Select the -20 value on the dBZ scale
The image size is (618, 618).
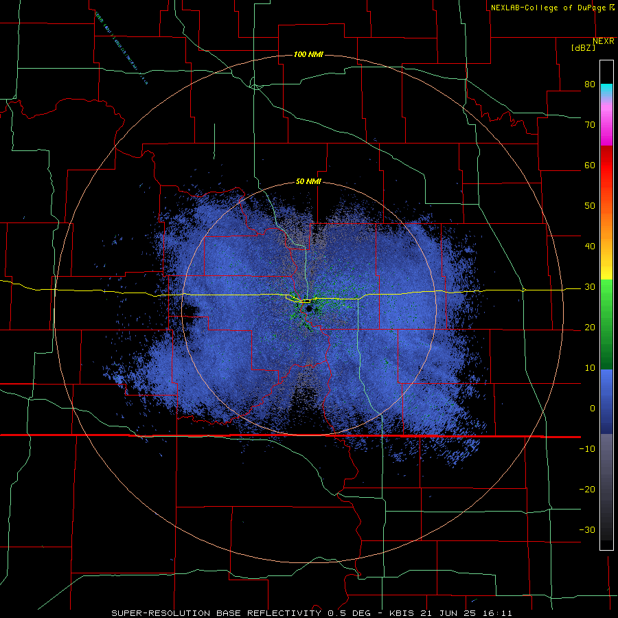587,489
